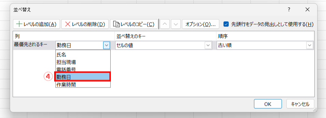The image size is (326, 118).
Task: Click the レベルの追加 button
Action: point(36,24)
